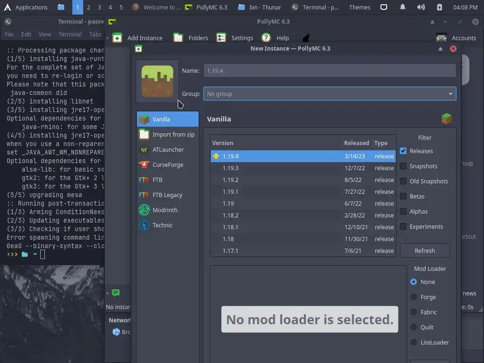Sort versions by the Released column header
This screenshot has height=363, width=484.
356,143
